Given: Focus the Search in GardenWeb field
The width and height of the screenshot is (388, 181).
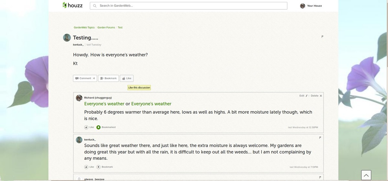Looking at the screenshot, I should pyautogui.click(x=191, y=6).
